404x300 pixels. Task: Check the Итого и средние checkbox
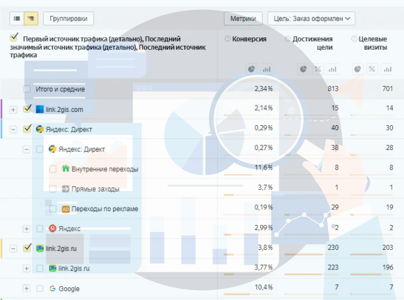pos(27,89)
